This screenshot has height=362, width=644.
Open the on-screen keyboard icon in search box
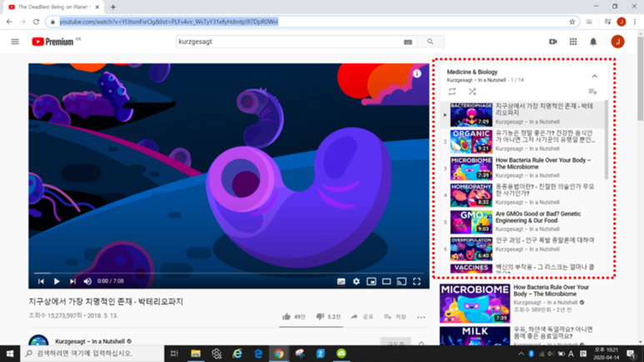(408, 42)
